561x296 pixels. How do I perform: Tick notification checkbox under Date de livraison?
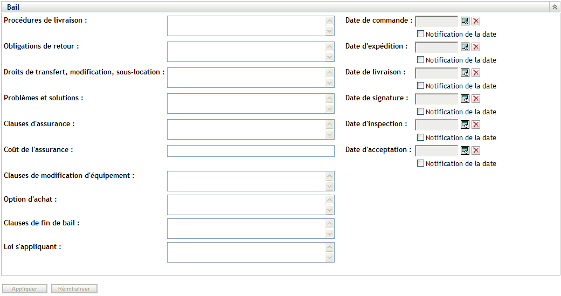421,86
